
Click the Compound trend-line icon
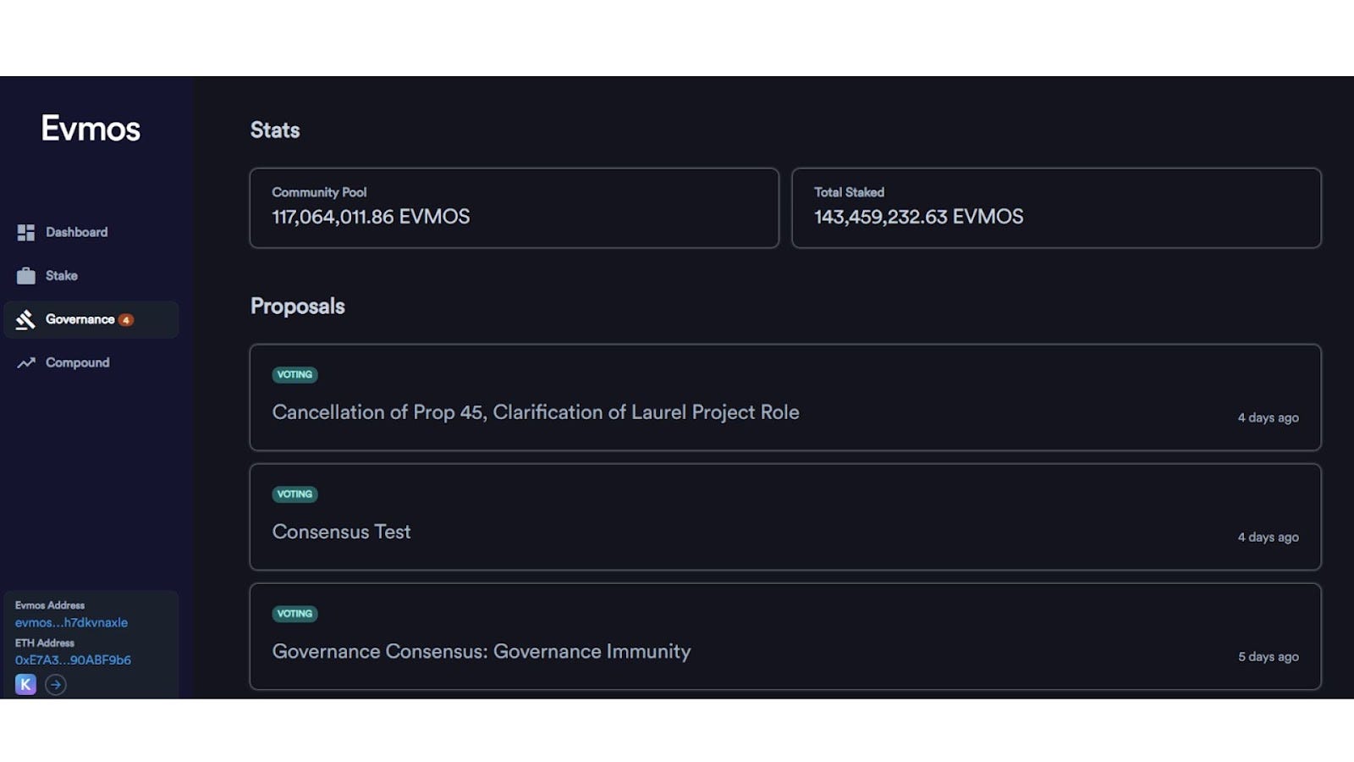(26, 362)
